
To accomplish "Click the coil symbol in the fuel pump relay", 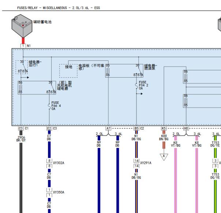I will point(108,71).
